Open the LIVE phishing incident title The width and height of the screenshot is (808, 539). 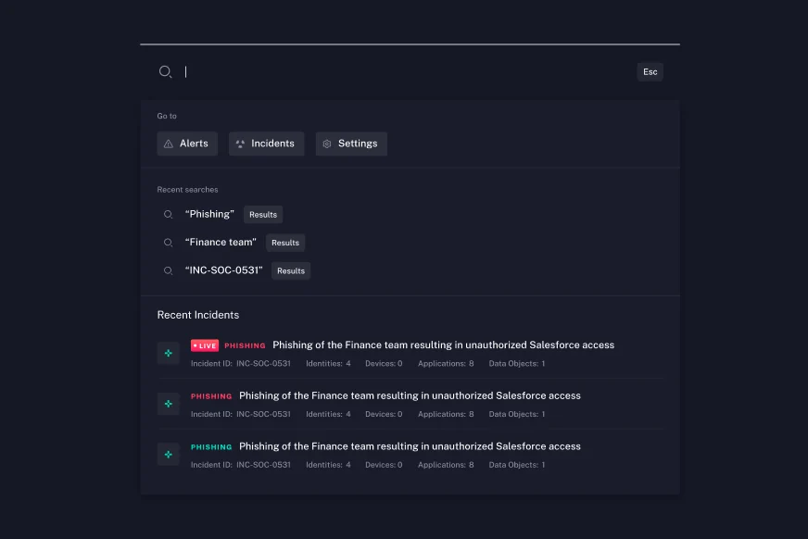(x=443, y=345)
